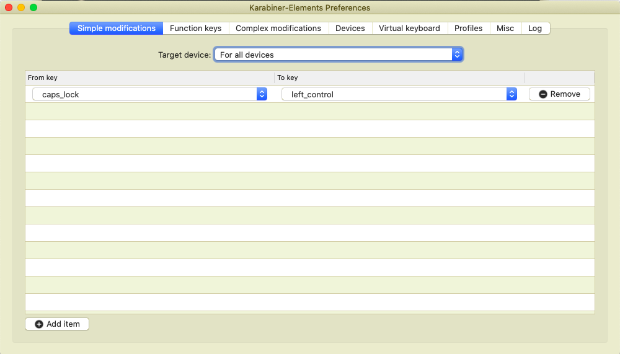Open the left_control To key dropdown
The width and height of the screenshot is (620, 354).
tap(399, 94)
